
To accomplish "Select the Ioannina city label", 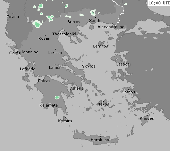I will coord(30,52).
